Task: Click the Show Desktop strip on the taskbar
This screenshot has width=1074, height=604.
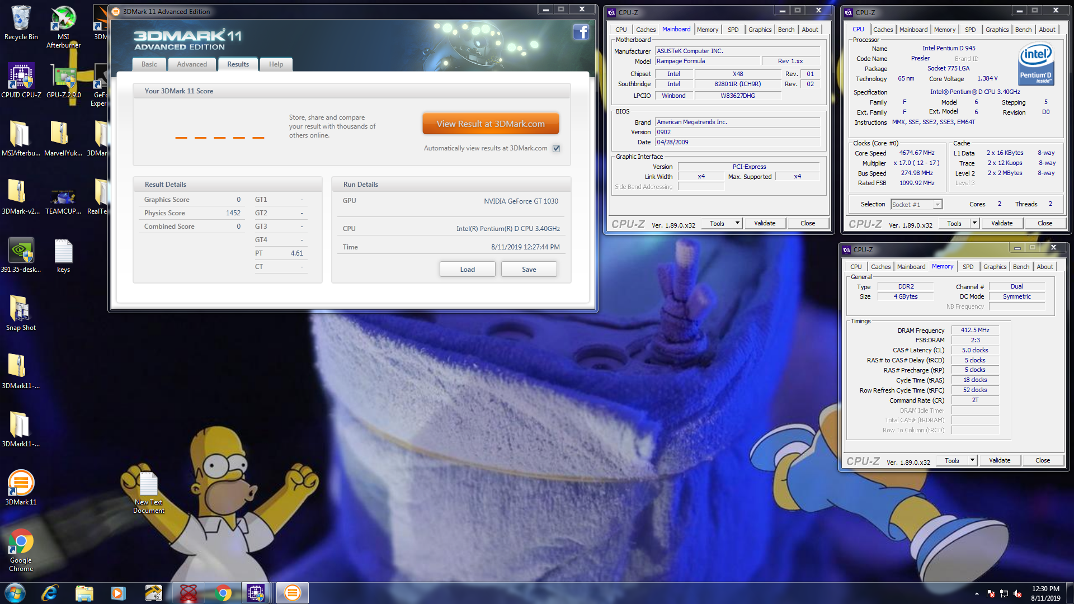Action: [1070, 593]
